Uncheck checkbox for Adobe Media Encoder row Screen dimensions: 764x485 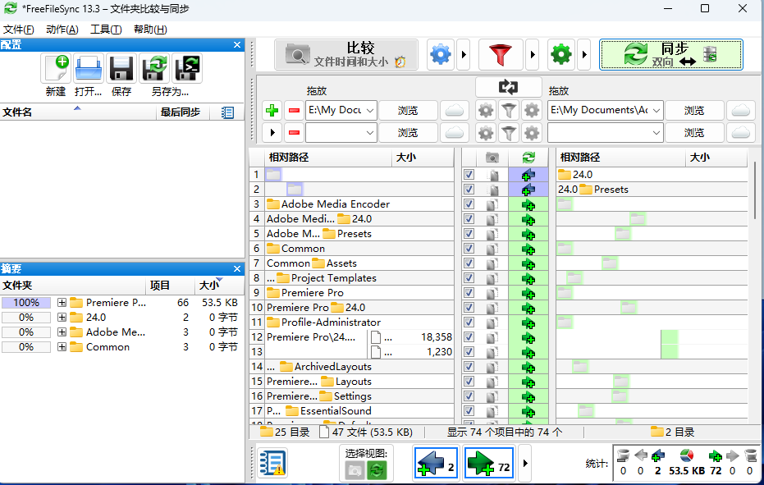(x=469, y=204)
